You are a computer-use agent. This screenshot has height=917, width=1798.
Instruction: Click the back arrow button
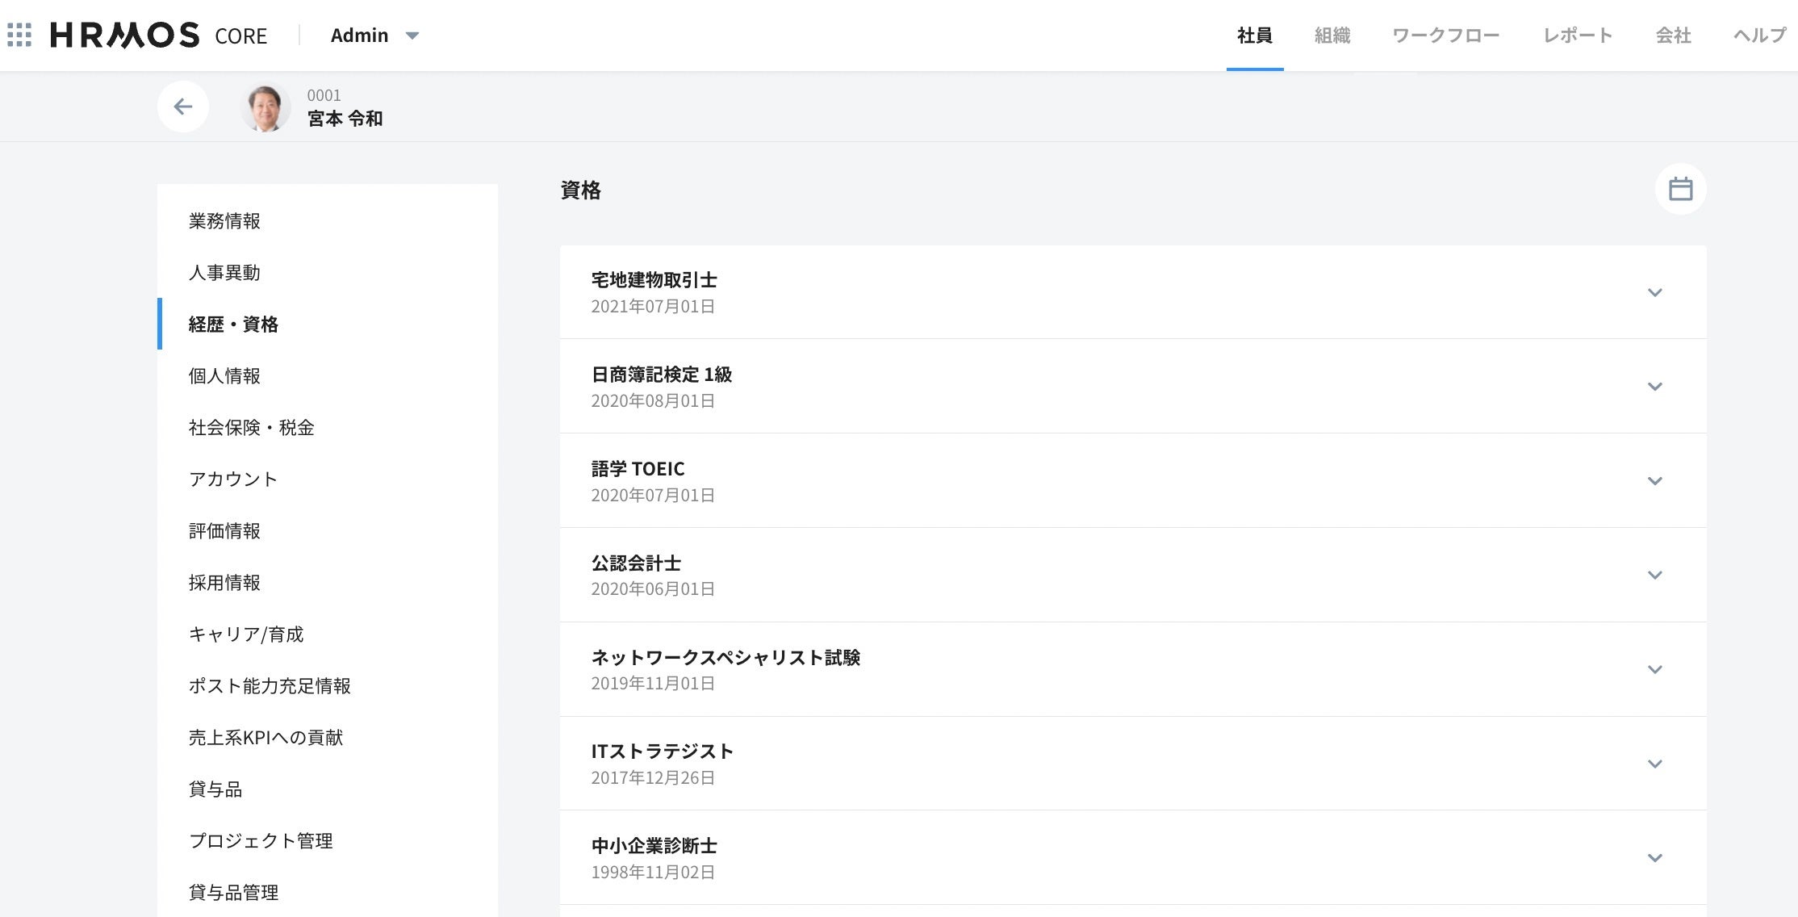click(x=183, y=107)
